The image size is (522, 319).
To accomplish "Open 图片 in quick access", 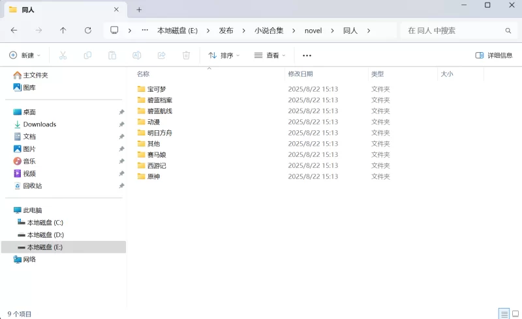I will click(24, 149).
